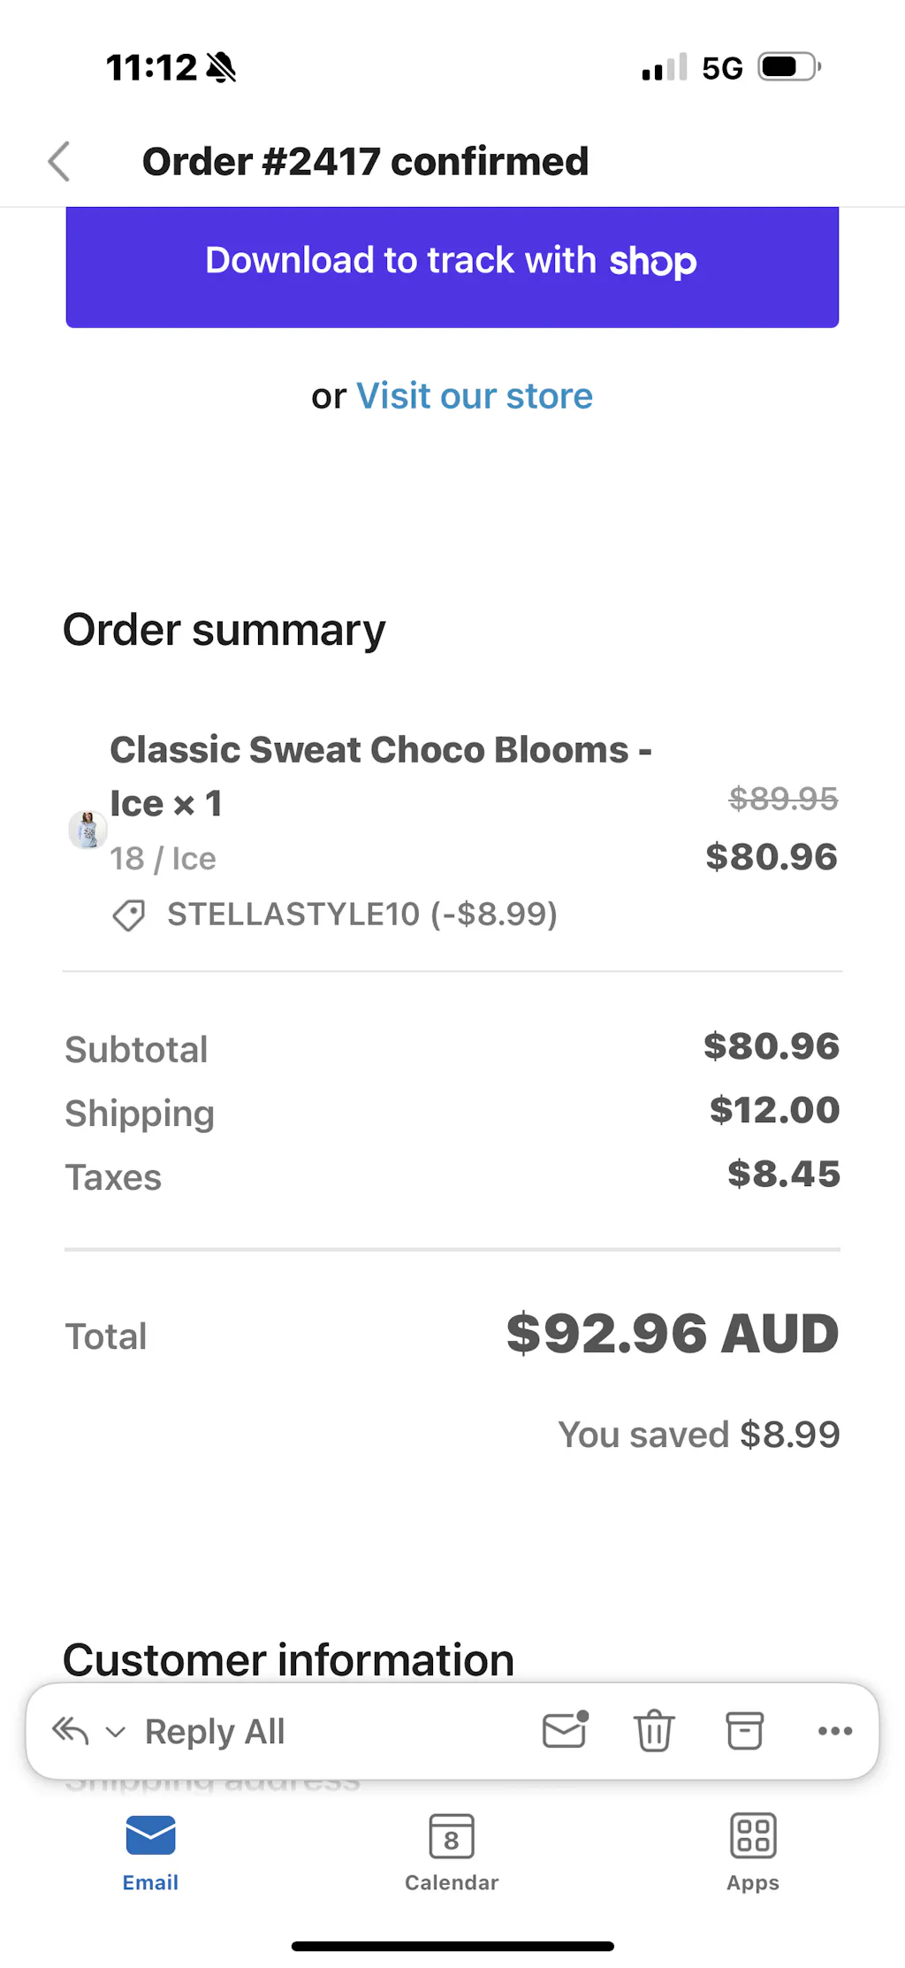Open the Apps tab

click(x=753, y=1850)
